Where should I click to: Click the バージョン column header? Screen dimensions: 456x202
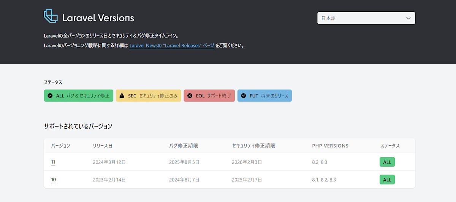tap(61, 146)
